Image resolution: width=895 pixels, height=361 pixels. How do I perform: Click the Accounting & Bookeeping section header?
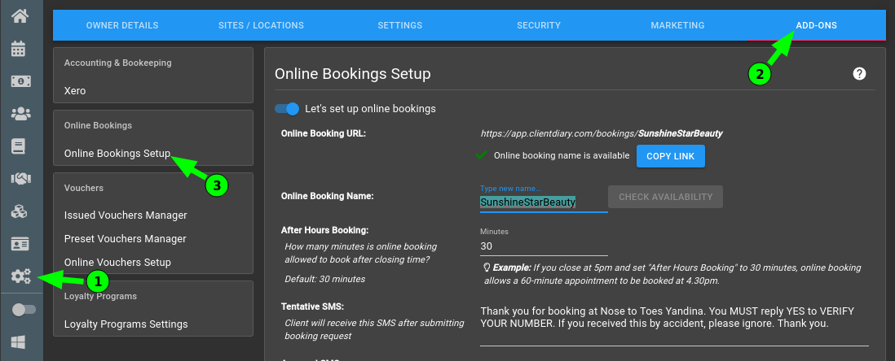pyautogui.click(x=117, y=63)
